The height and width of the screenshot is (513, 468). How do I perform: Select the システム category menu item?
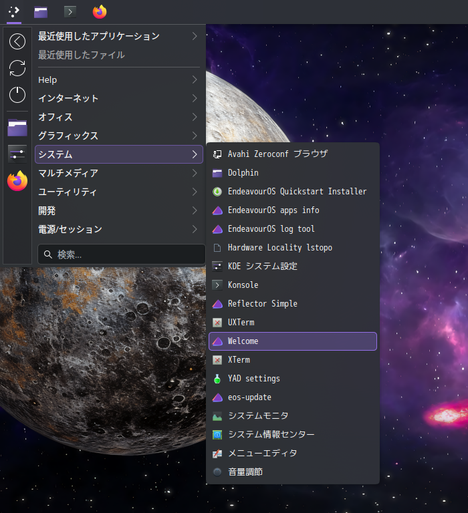click(x=119, y=154)
